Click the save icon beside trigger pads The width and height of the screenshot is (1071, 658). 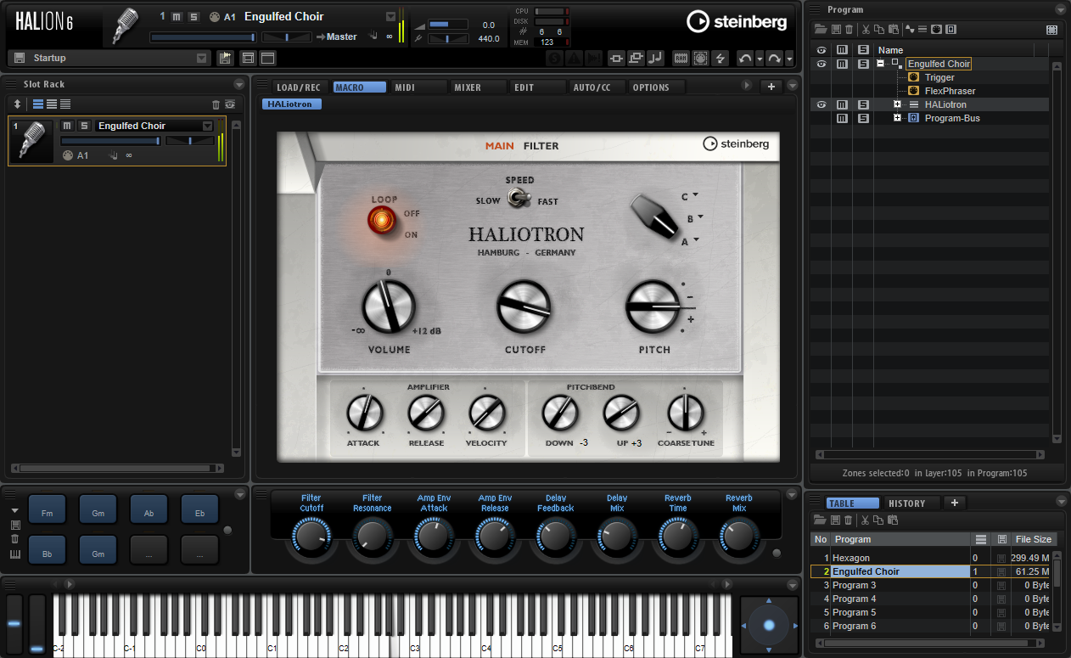pyautogui.click(x=14, y=525)
